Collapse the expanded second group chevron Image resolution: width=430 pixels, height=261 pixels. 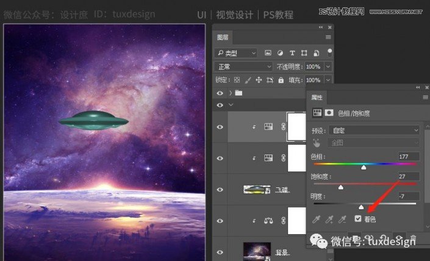click(231, 105)
